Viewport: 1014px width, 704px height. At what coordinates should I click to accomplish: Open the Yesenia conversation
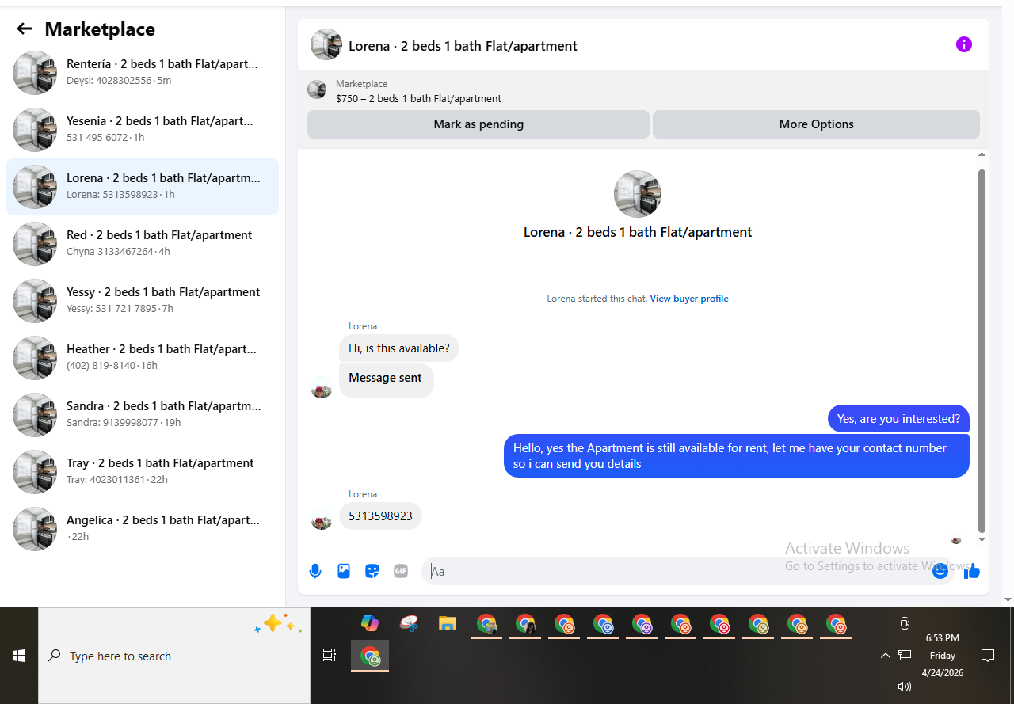coord(143,130)
